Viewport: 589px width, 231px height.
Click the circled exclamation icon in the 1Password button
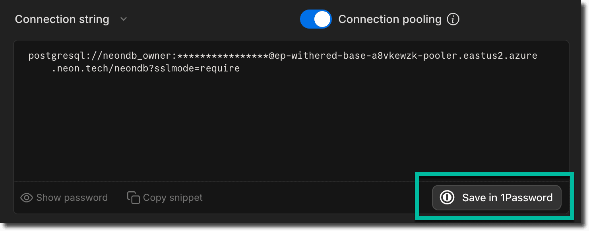pyautogui.click(x=447, y=197)
